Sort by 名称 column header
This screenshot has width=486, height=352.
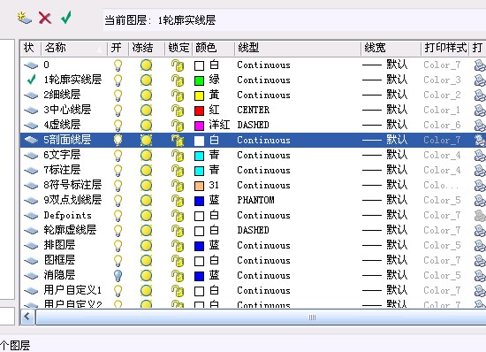point(74,48)
